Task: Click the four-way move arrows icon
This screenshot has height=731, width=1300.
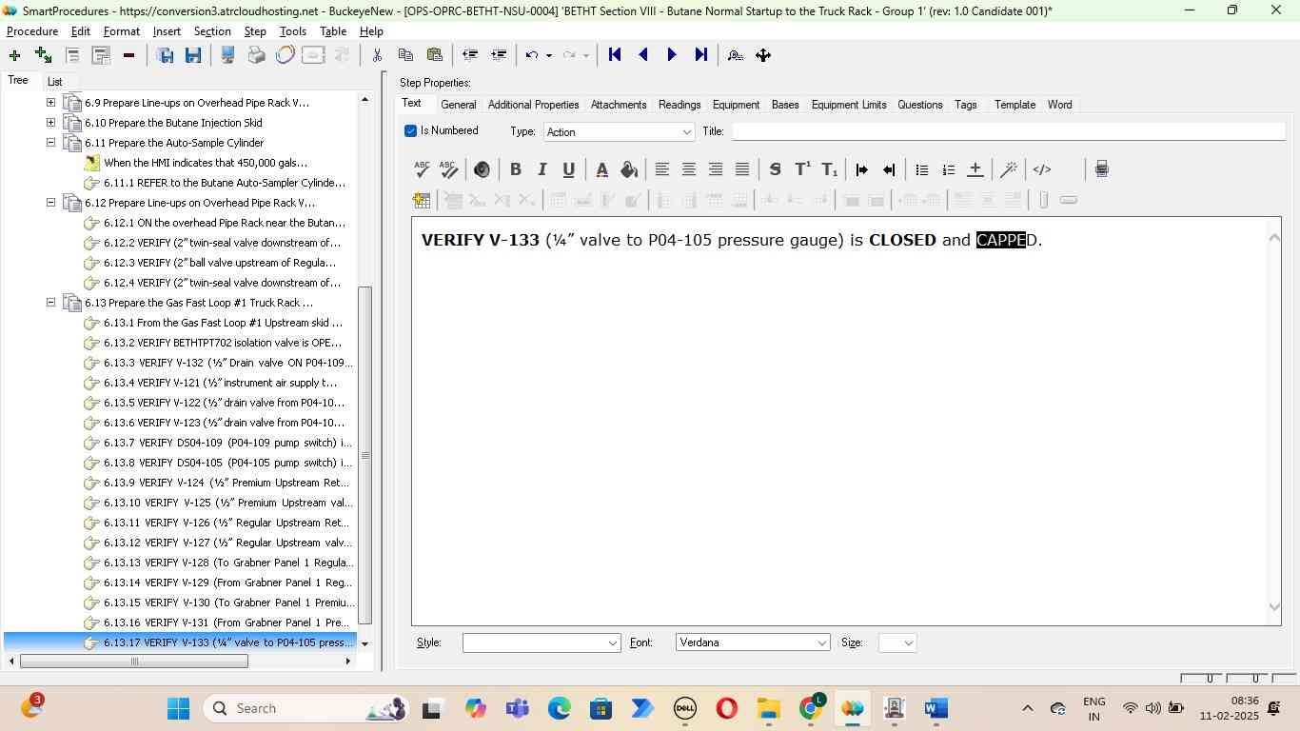Action: (763, 55)
